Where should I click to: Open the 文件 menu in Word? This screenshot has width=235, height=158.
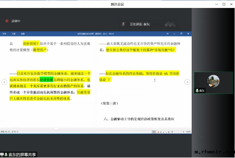pos(5,33)
